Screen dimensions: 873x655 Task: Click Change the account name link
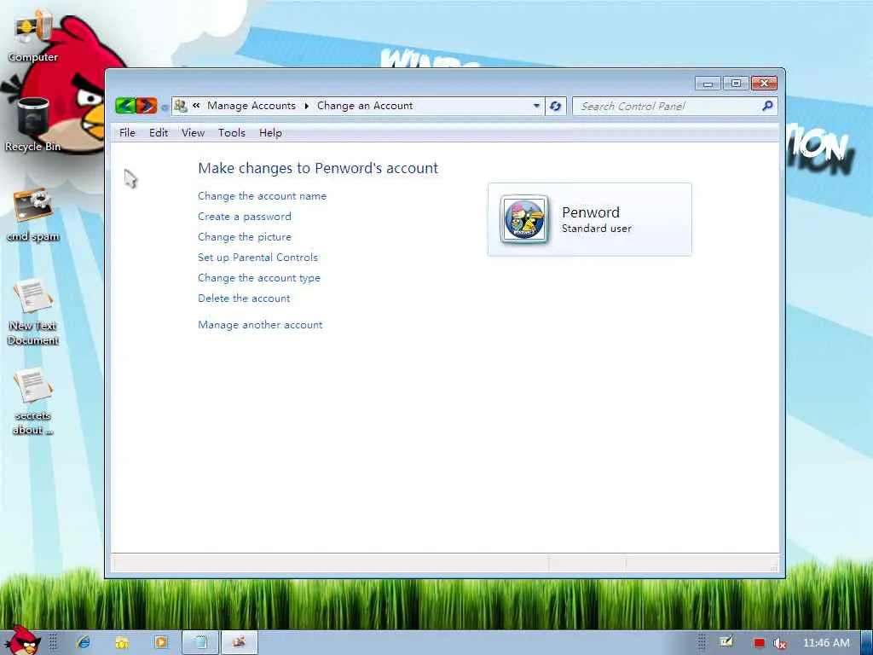tap(263, 196)
